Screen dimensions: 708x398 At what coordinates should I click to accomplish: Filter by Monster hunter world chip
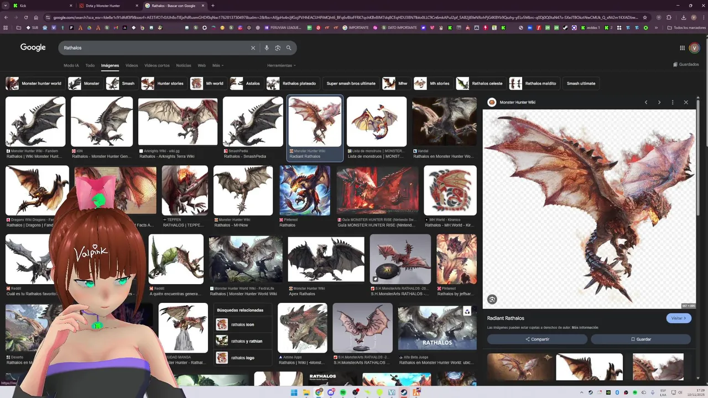34,83
